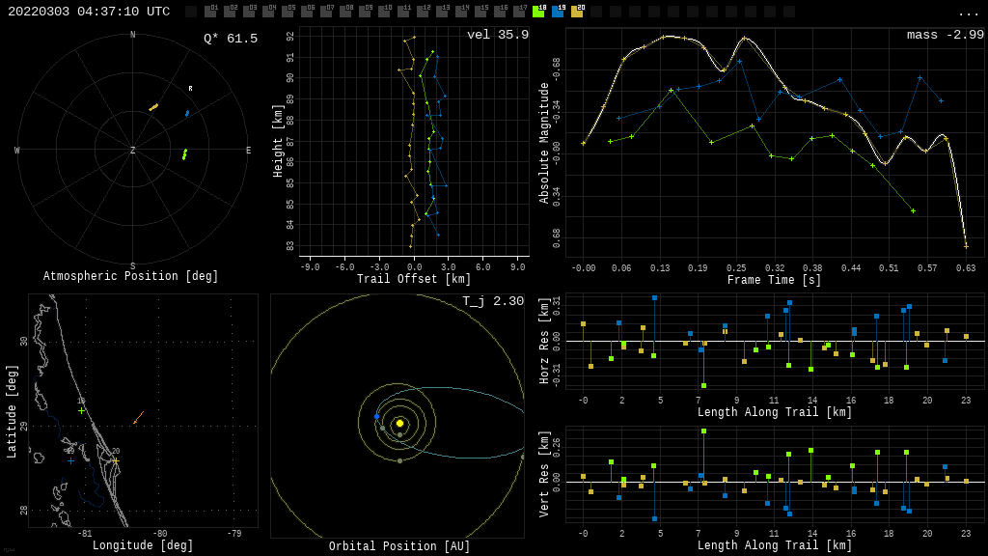Viewport: 988px width, 556px height.
Task: Click the UTC timestamp in the header
Action: [x=89, y=12]
